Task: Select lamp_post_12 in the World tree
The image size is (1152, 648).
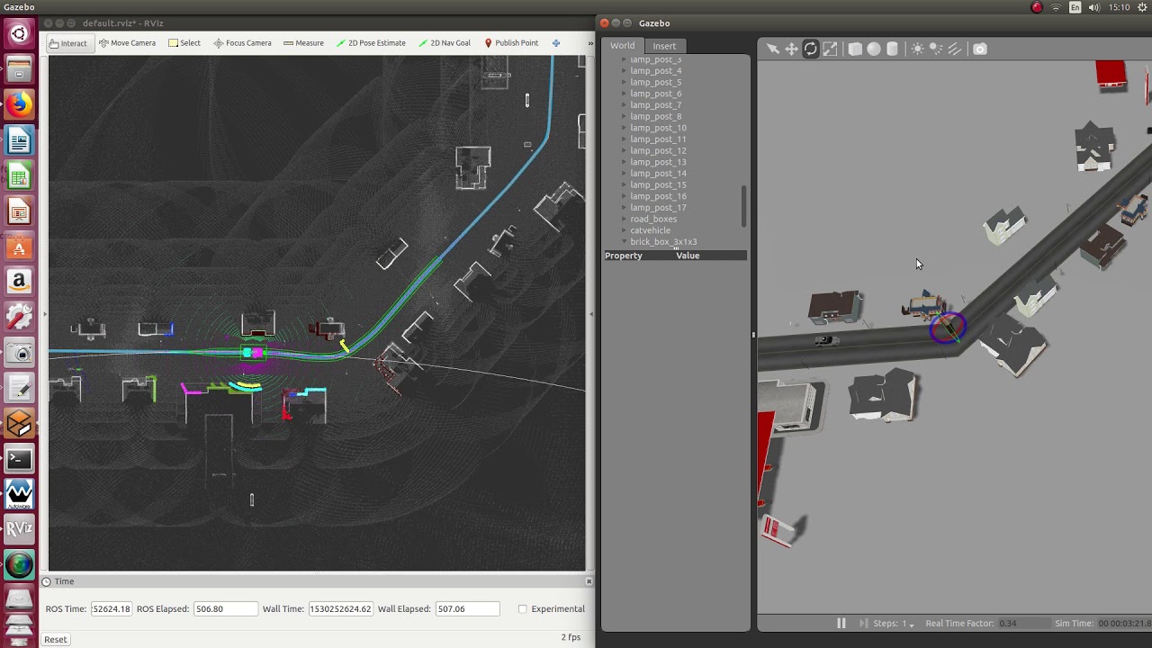Action: (658, 151)
